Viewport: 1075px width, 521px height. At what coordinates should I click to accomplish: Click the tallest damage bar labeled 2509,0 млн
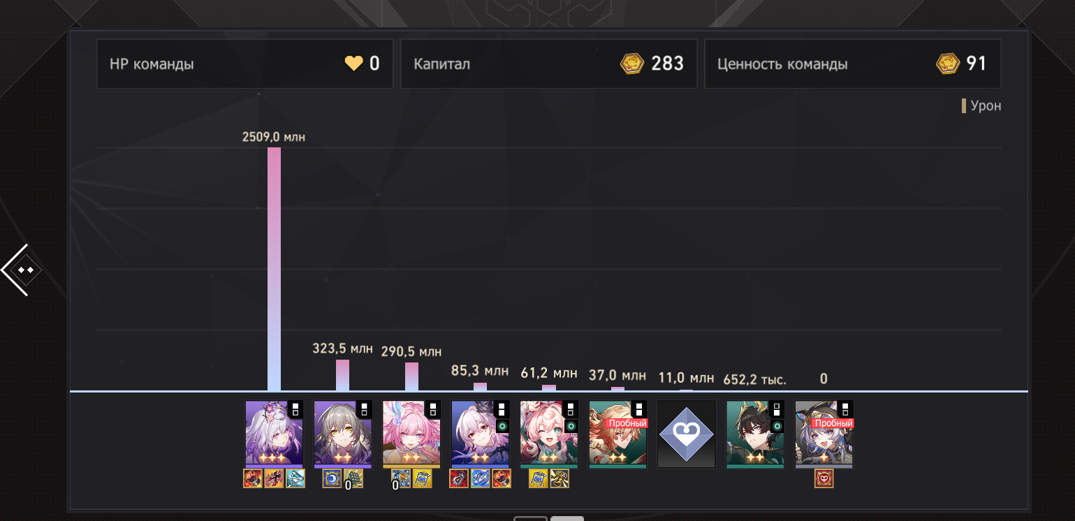click(275, 269)
